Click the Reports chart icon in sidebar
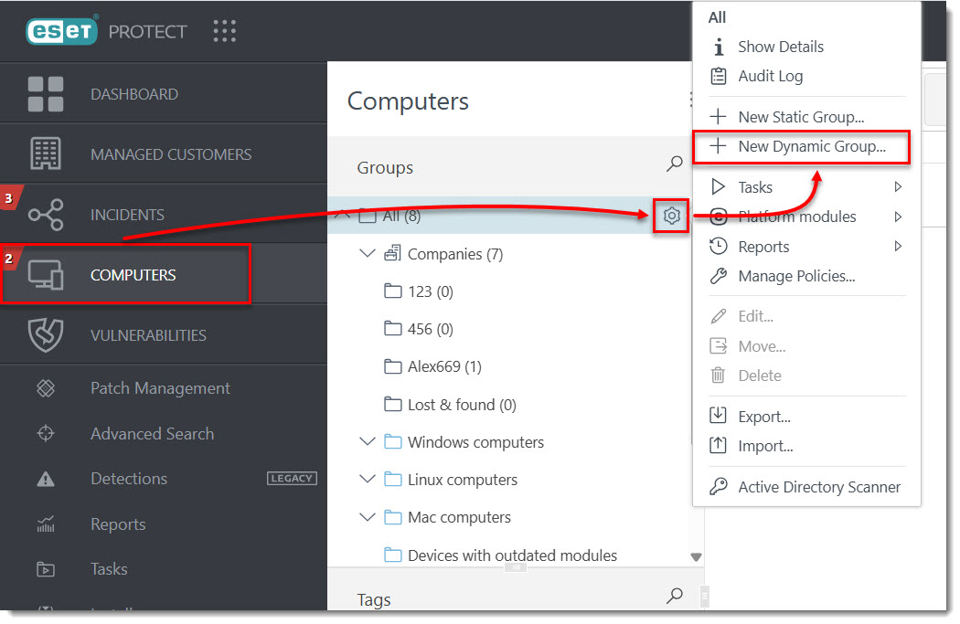This screenshot has width=960, height=624. pos(46,524)
